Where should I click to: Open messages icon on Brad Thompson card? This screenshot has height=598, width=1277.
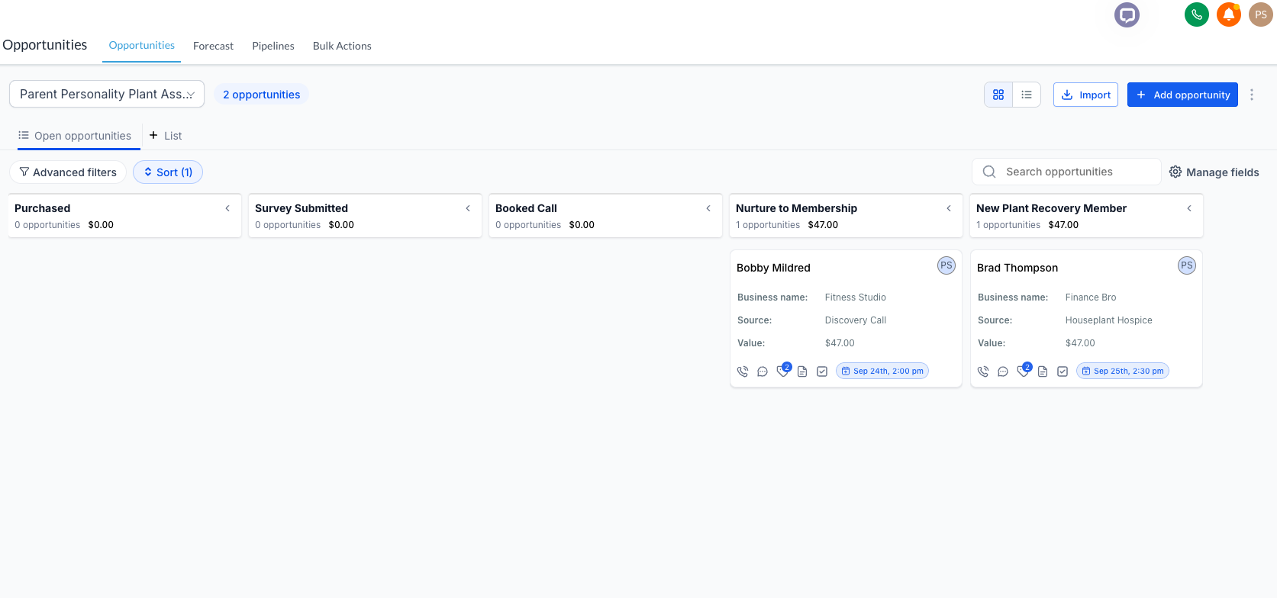(x=1003, y=371)
